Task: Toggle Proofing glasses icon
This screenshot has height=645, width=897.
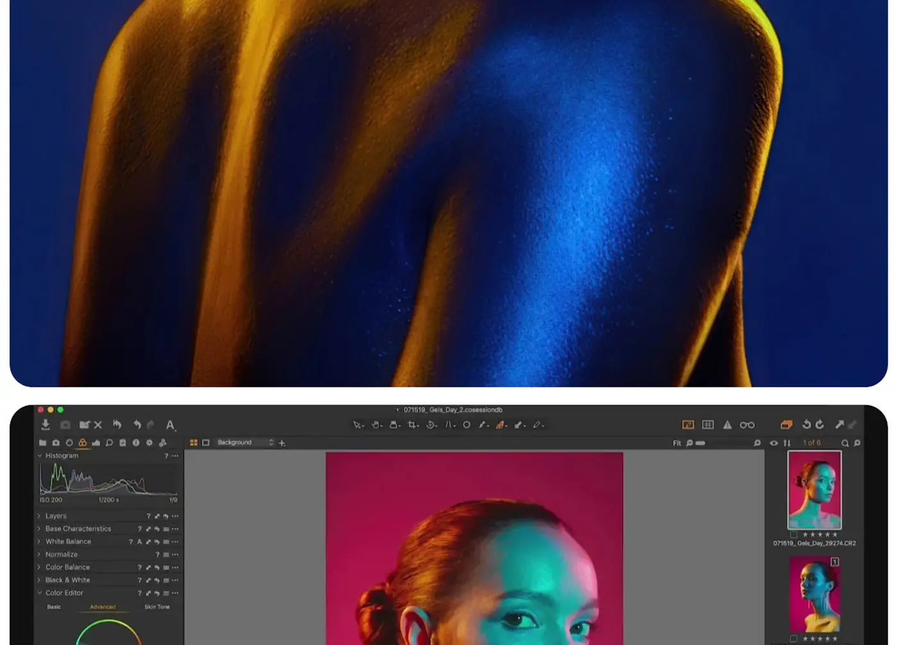Action: [747, 425]
